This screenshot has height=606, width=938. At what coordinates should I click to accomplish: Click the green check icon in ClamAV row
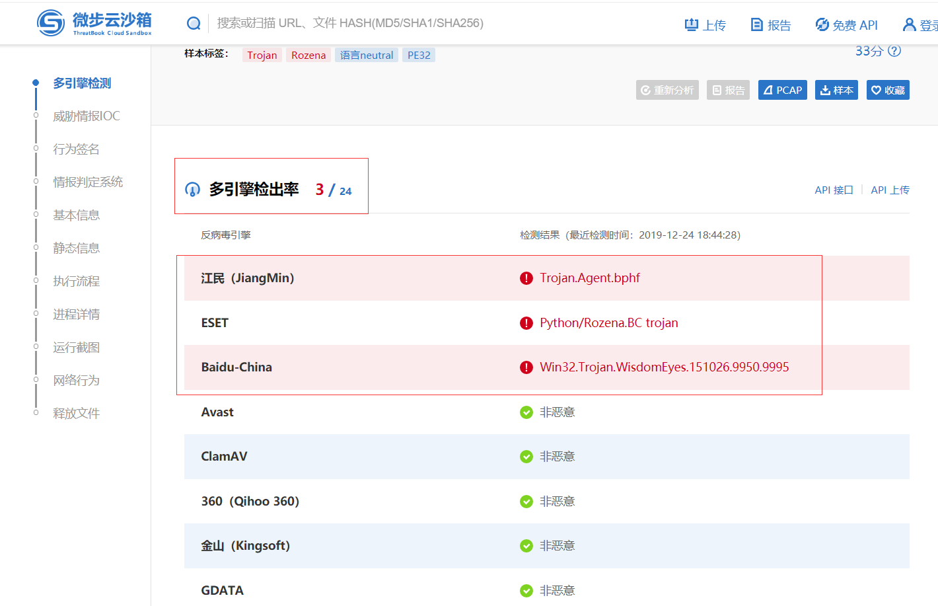(x=526, y=457)
